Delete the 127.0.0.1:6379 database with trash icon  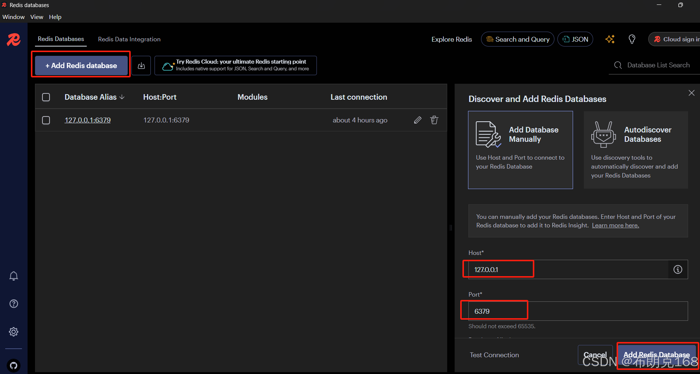tap(434, 120)
